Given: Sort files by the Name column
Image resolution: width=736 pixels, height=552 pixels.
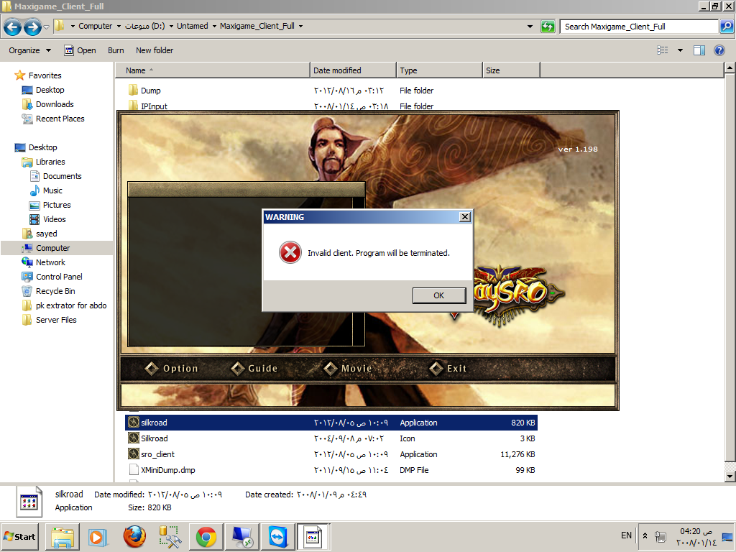Looking at the screenshot, I should (x=213, y=70).
